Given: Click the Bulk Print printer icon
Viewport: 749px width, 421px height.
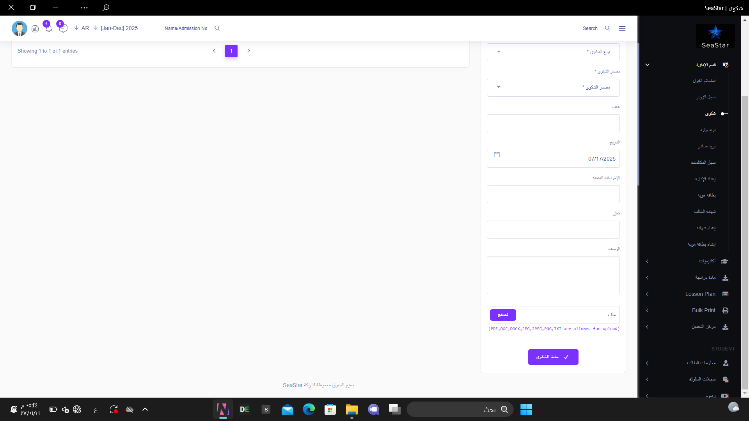Looking at the screenshot, I should tap(725, 311).
